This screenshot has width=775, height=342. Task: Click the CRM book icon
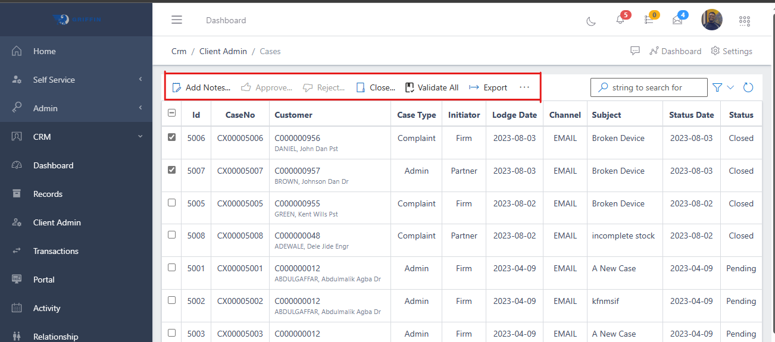tap(17, 137)
